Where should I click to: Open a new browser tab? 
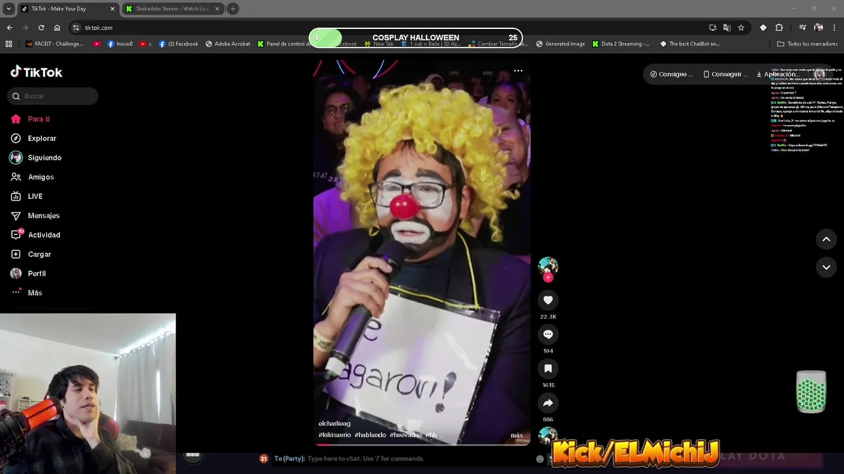(x=233, y=9)
